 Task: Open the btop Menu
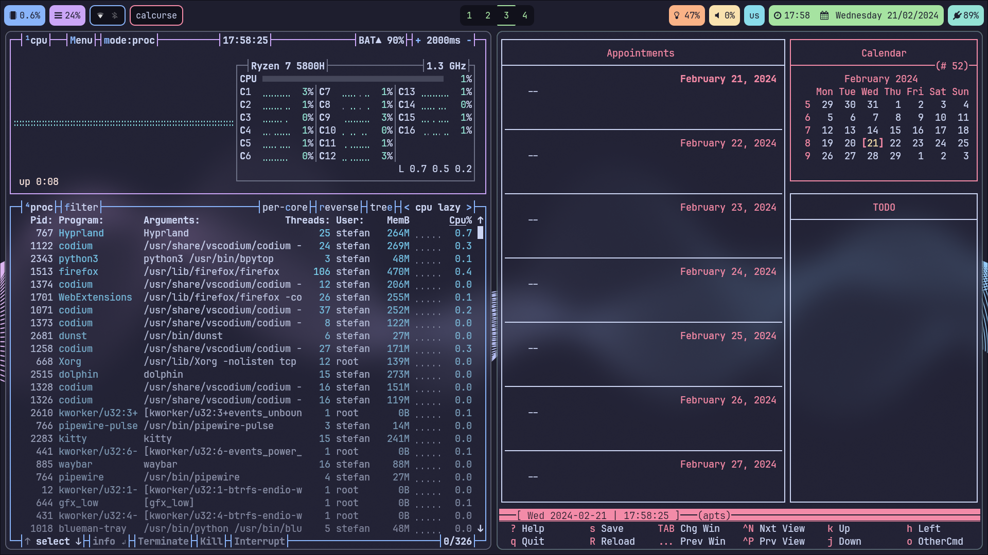click(81, 40)
